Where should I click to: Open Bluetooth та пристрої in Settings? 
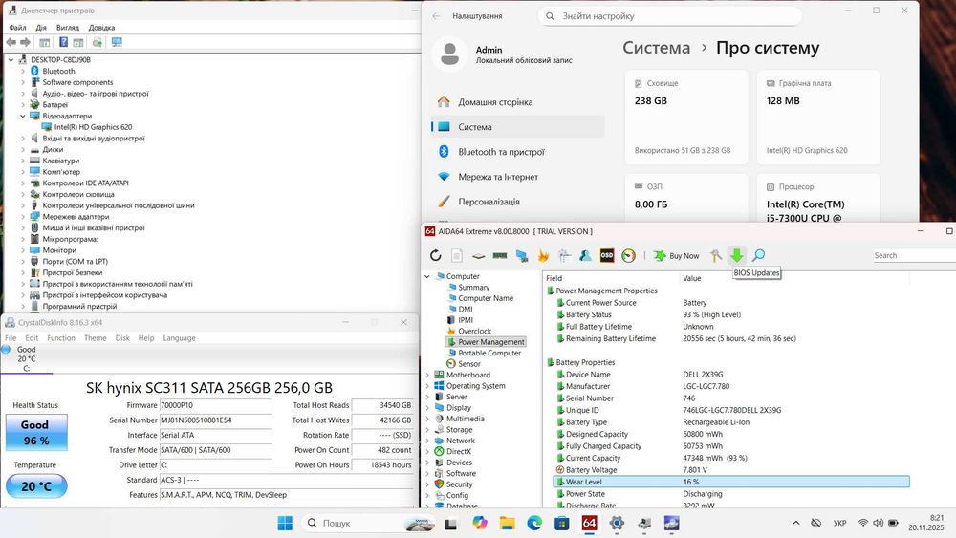(501, 152)
